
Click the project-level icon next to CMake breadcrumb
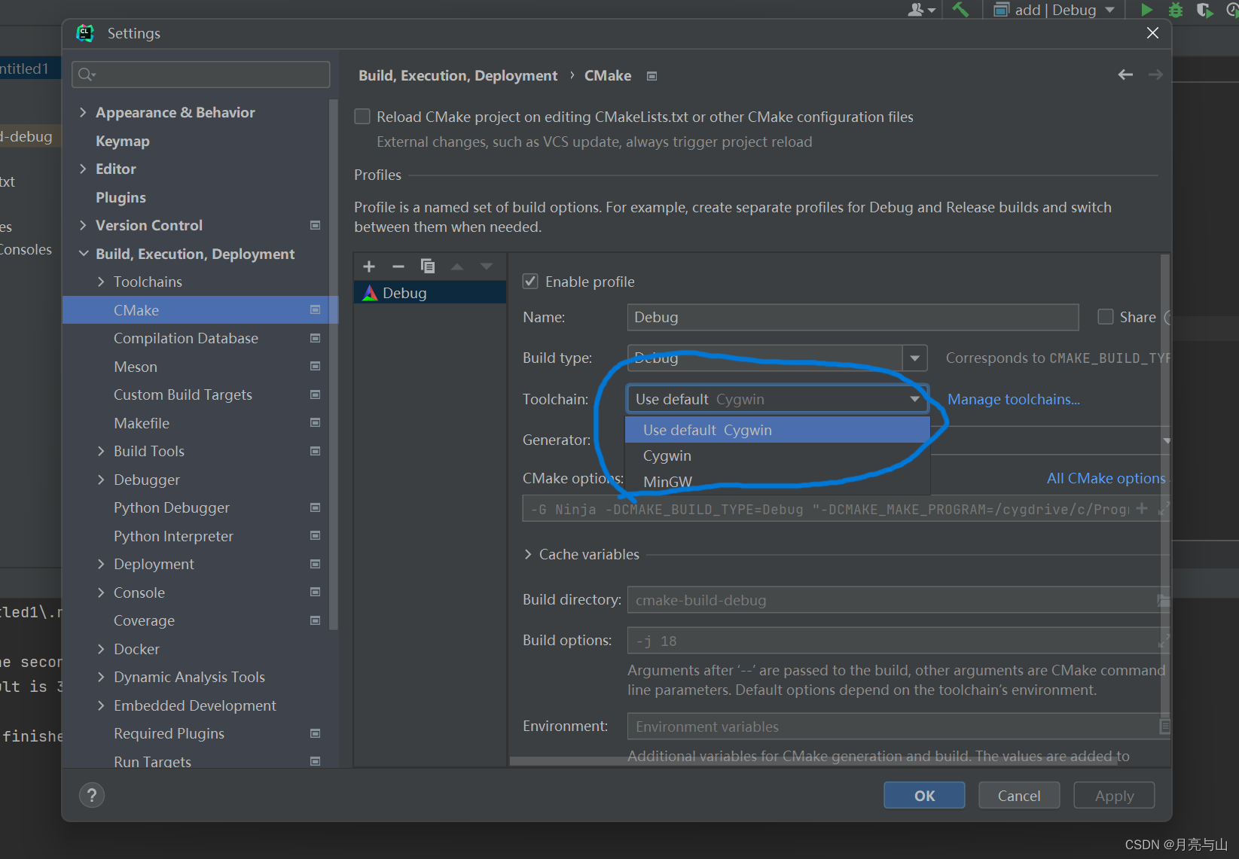pyautogui.click(x=652, y=76)
